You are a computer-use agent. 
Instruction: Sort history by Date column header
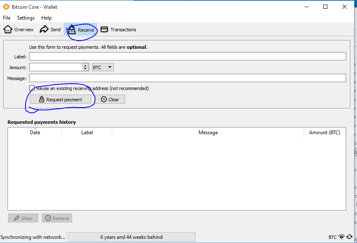35,133
